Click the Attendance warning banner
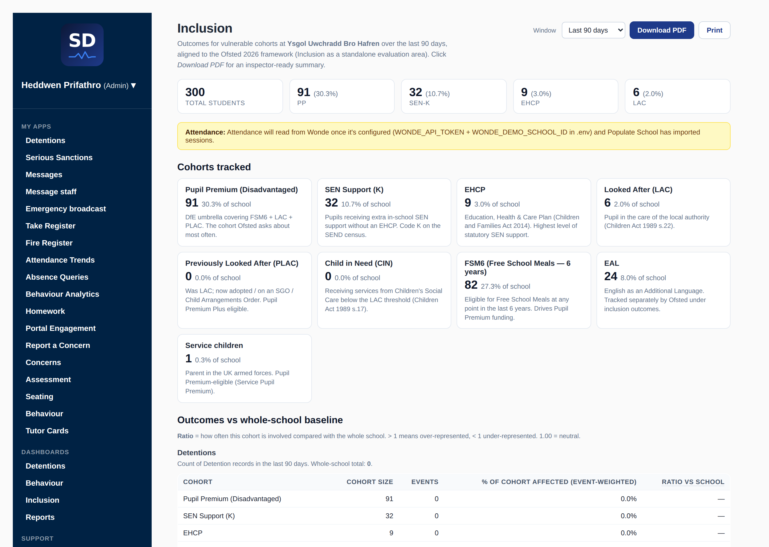This screenshot has height=547, width=769. click(x=454, y=136)
